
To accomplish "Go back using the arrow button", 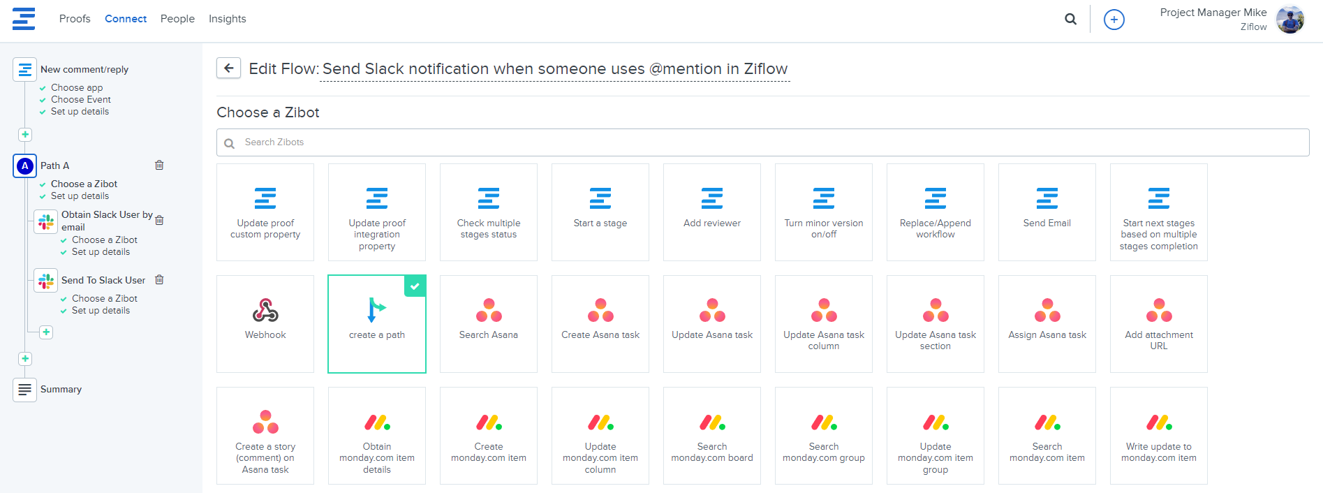I will coord(228,68).
